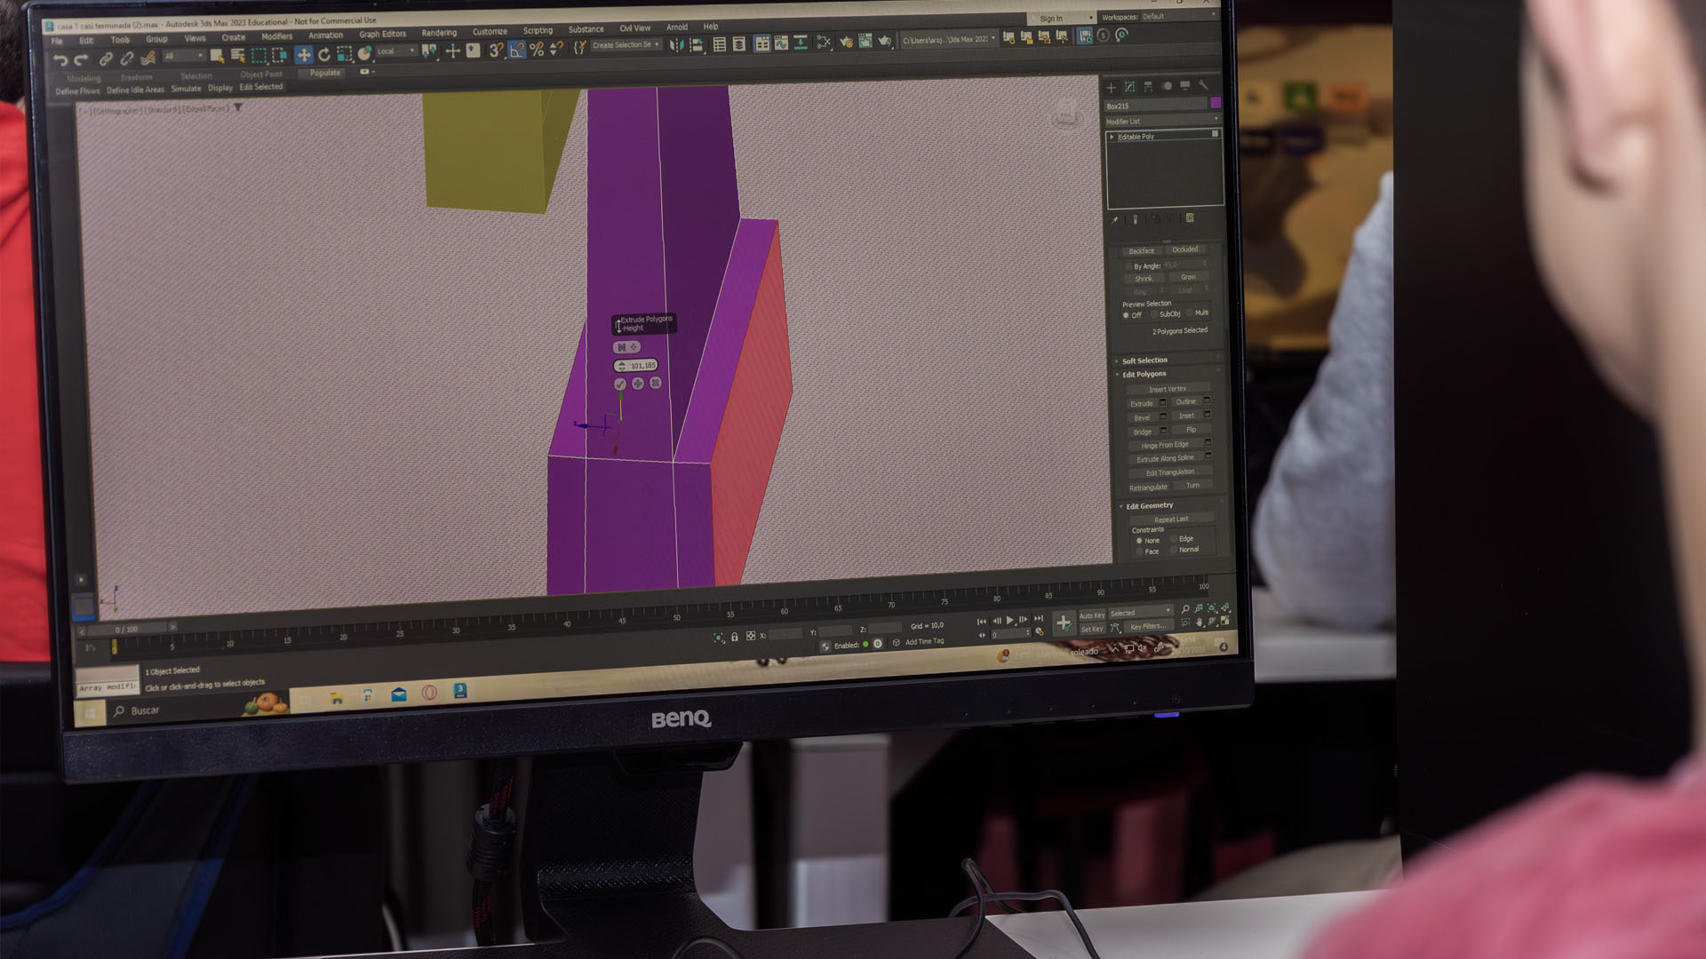Switch to the Populate ribbon tab

(x=324, y=73)
